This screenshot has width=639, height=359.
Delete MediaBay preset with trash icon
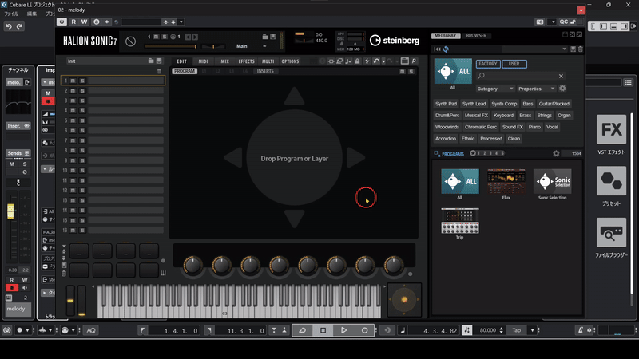pos(581,49)
